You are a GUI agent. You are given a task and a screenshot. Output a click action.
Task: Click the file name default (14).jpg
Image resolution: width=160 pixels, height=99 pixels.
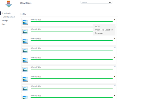click(36, 96)
